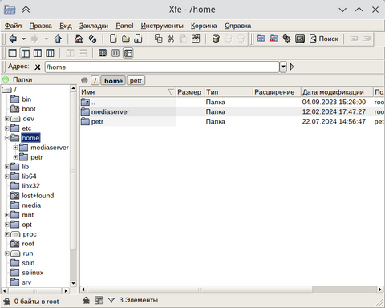
Task: Collapse the home tree node
Action: [x=7, y=138]
